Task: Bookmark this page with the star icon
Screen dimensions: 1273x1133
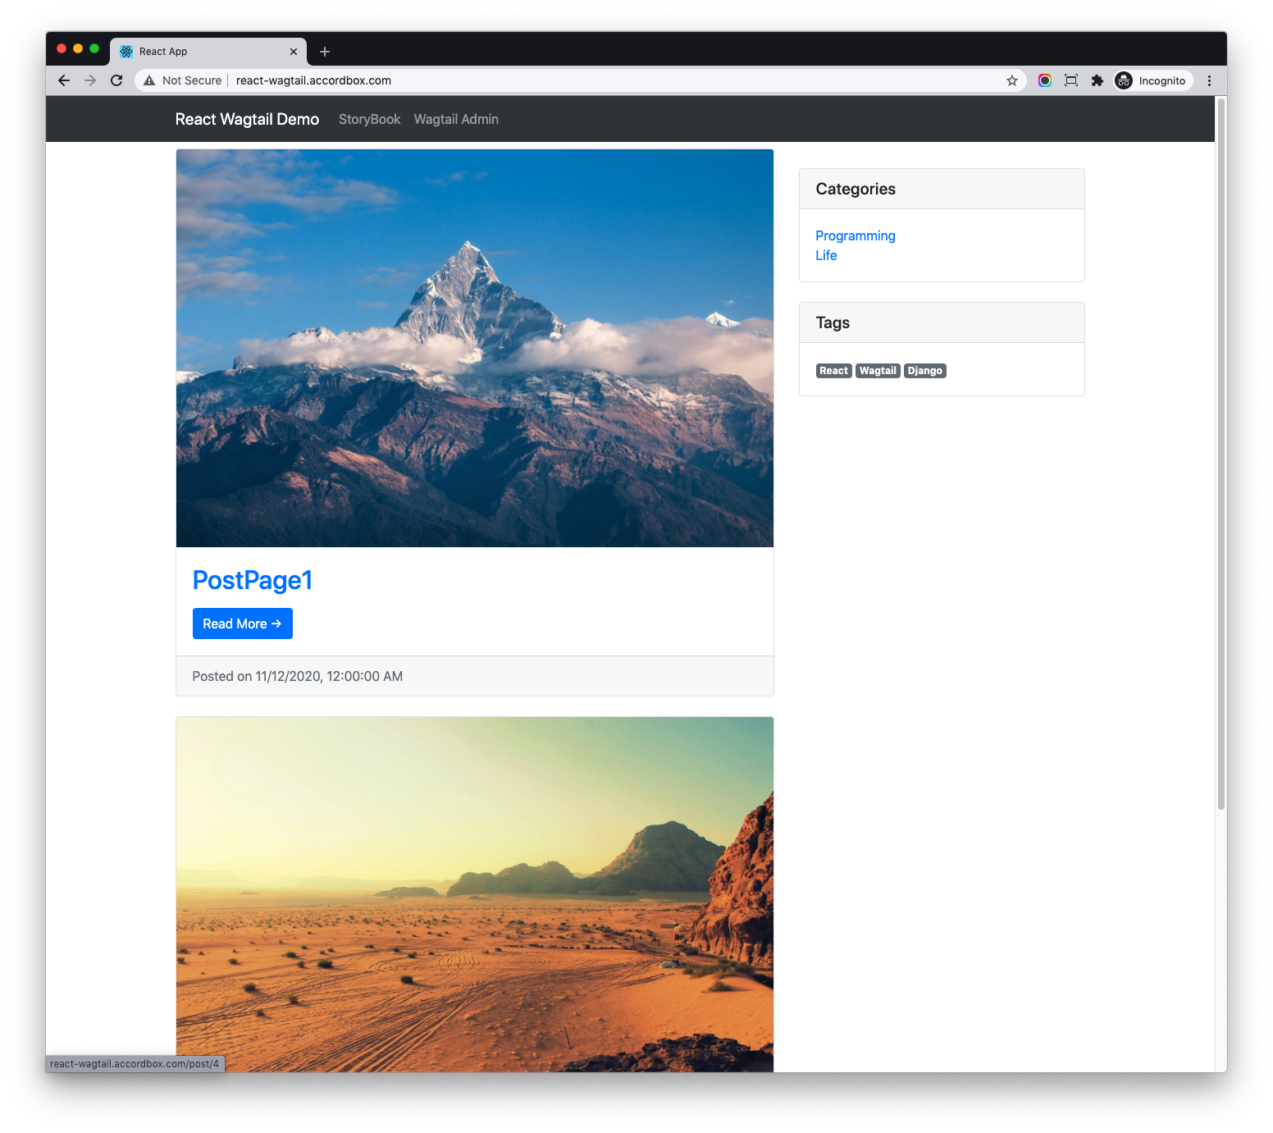Action: pyautogui.click(x=1012, y=80)
